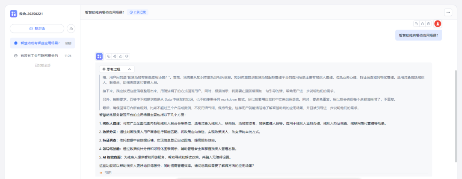Open the three-dot more options menu
The height and width of the screenshot is (179, 462).
[448, 12]
